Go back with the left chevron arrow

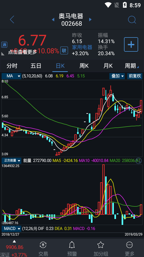12,20
